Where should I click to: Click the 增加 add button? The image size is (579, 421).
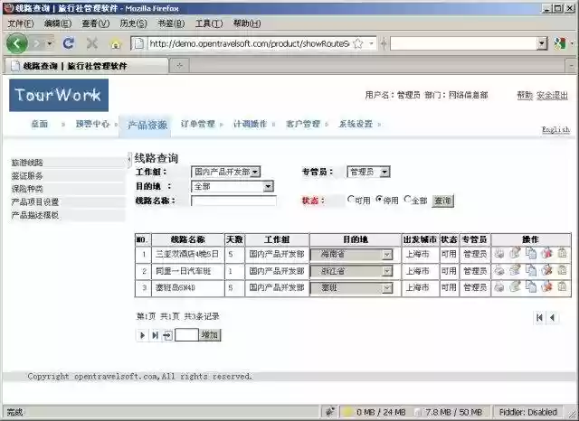pos(210,335)
